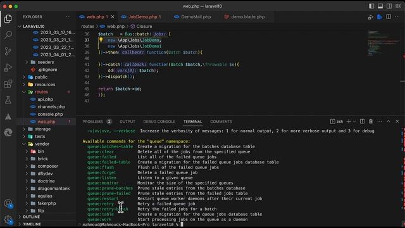The image size is (405, 228).
Task: Kill terminal with the trash icon
Action: pos(371,121)
